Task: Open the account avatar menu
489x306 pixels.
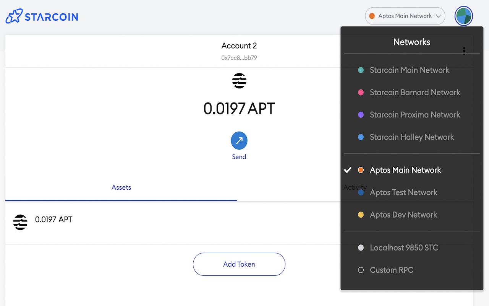Action: point(463,16)
